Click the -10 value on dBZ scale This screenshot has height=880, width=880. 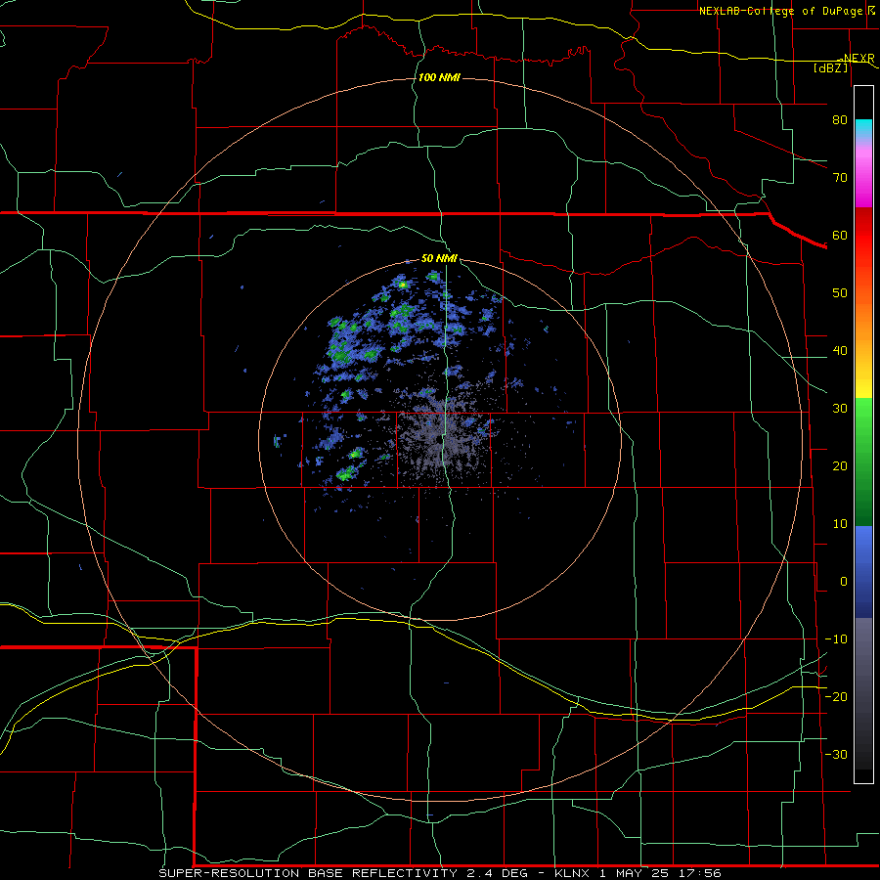coord(836,639)
